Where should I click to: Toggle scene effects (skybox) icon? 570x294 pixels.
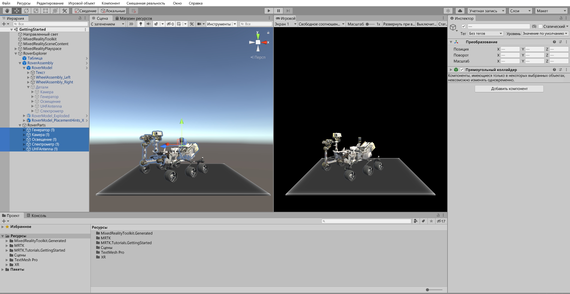(x=156, y=24)
